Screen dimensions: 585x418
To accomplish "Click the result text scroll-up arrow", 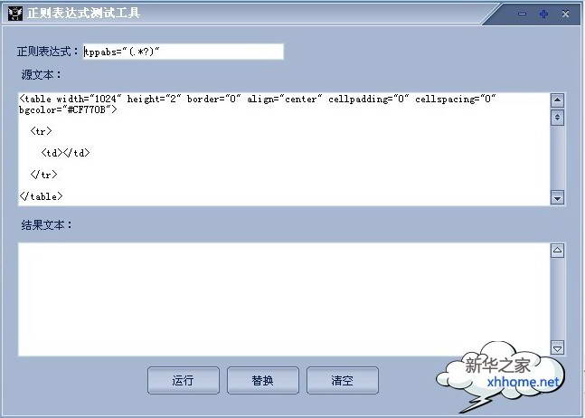I will (557, 250).
